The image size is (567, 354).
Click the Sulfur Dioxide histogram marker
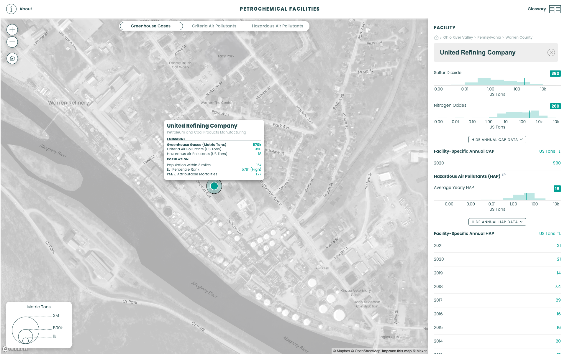[x=525, y=82]
